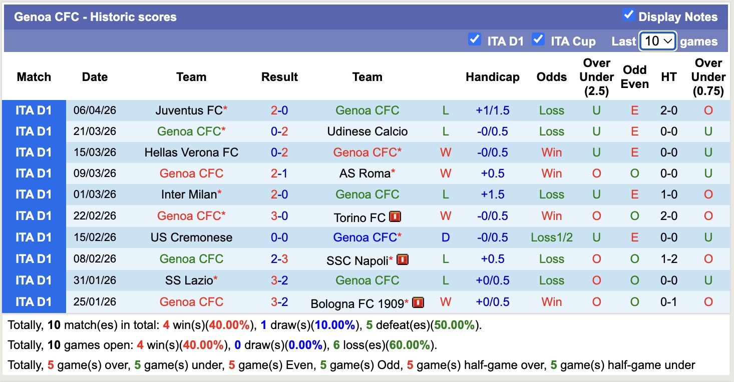Click the red card icon beside Bologna FC 1909

click(418, 302)
